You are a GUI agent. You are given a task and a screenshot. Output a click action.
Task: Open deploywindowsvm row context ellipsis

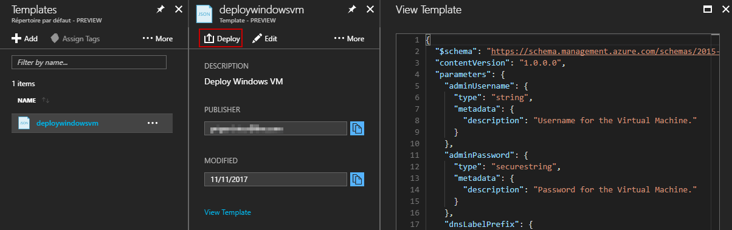point(153,123)
